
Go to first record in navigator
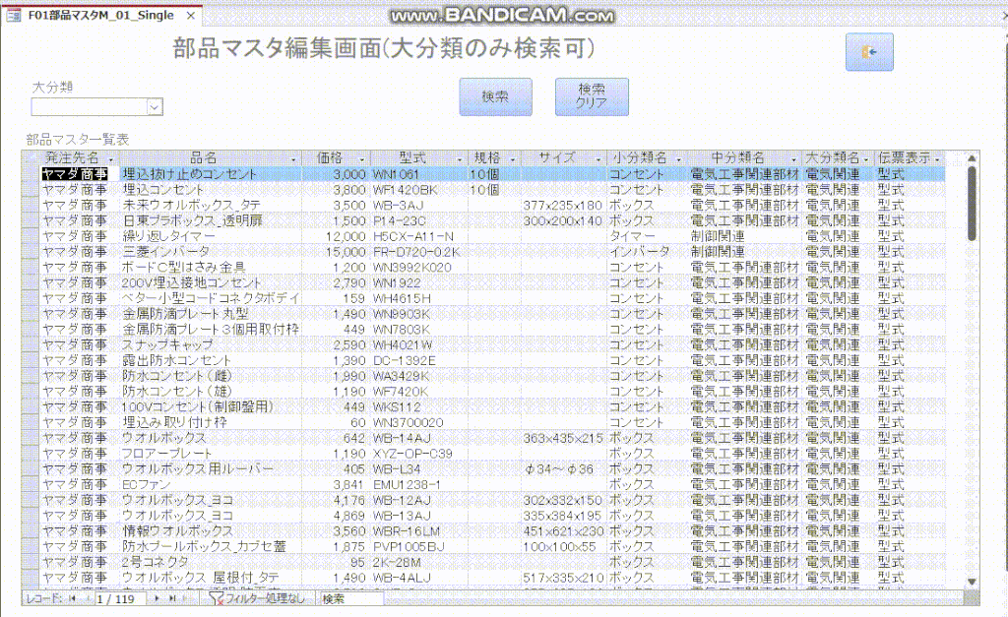[72, 598]
